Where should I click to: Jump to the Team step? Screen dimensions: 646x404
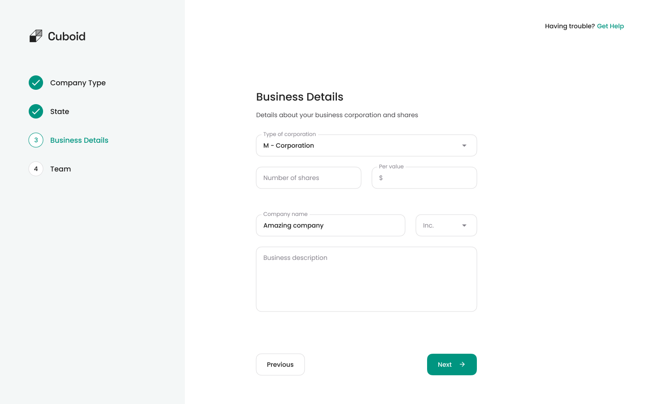pyautogui.click(x=61, y=169)
